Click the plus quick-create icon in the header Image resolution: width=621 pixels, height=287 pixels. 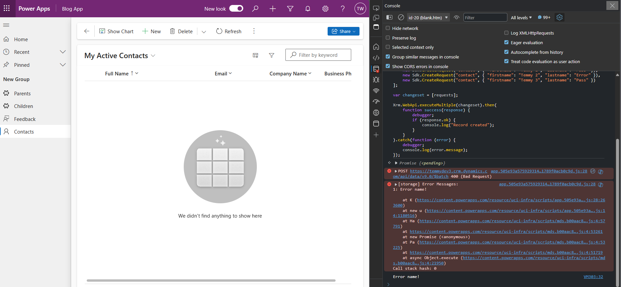[x=273, y=9]
